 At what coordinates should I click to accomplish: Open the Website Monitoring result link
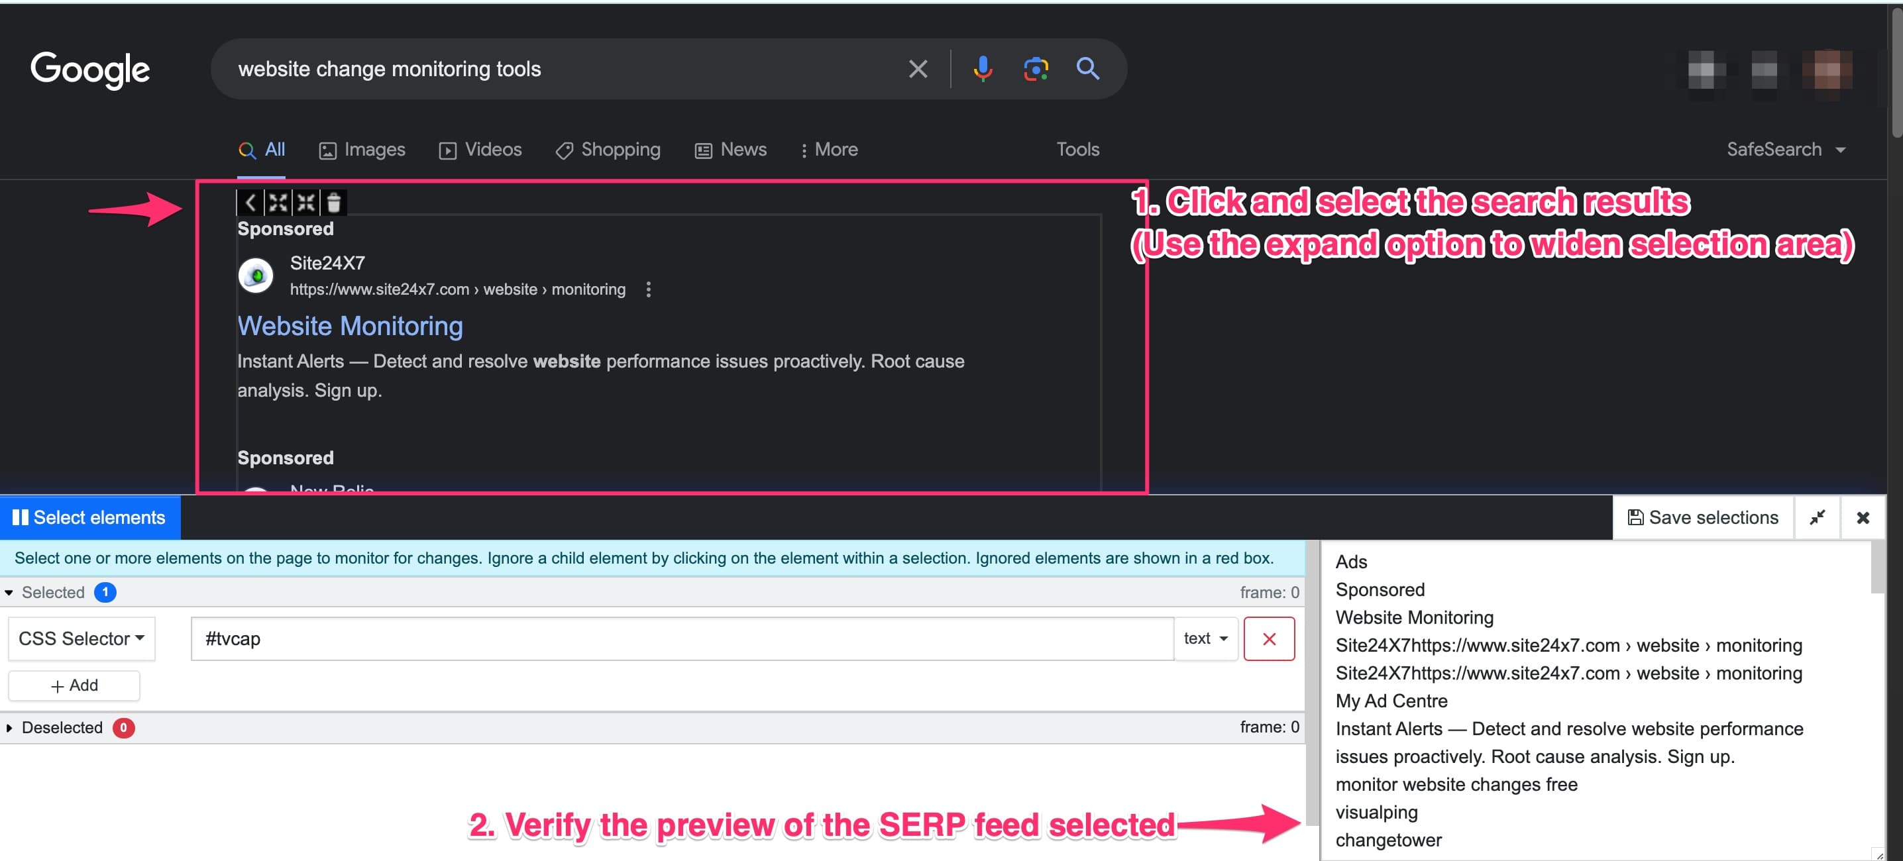pyautogui.click(x=350, y=326)
